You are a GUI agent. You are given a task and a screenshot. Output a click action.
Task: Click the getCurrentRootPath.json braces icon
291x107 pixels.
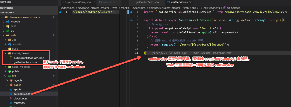click(x=11, y=58)
